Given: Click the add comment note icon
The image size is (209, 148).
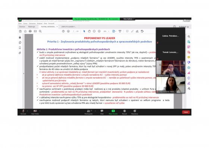Looking at the screenshot, I should 127,31.
